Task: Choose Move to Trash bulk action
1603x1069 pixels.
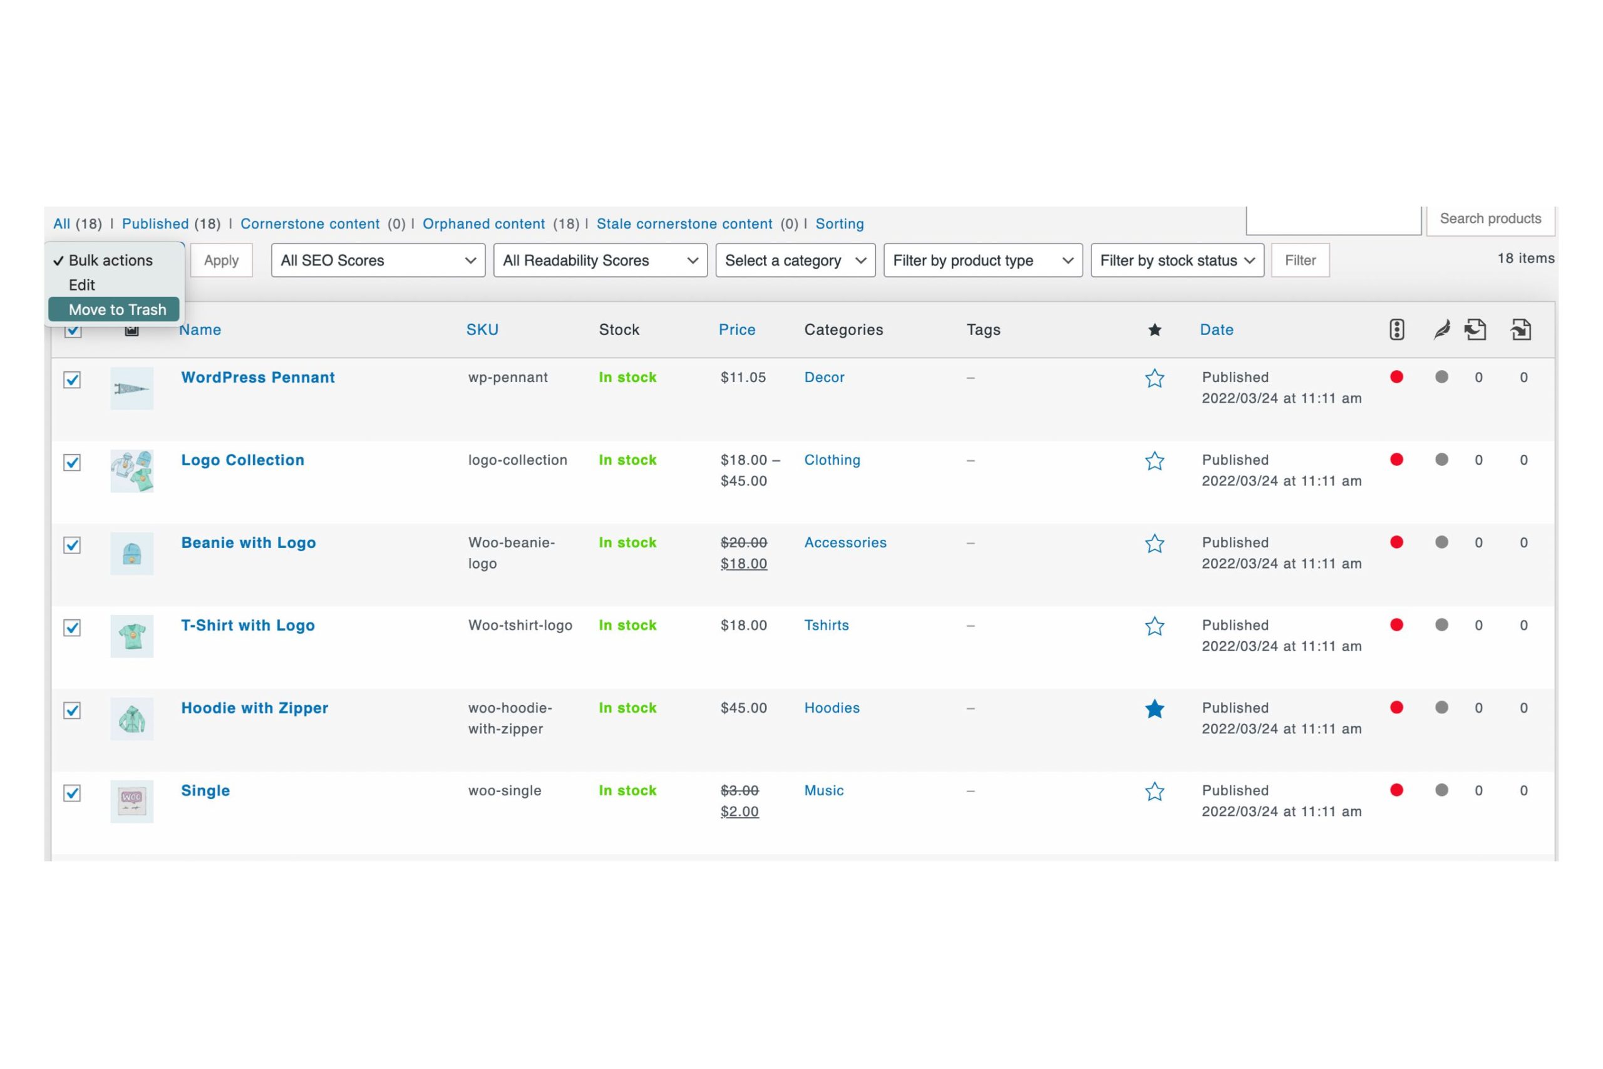Action: click(116, 309)
